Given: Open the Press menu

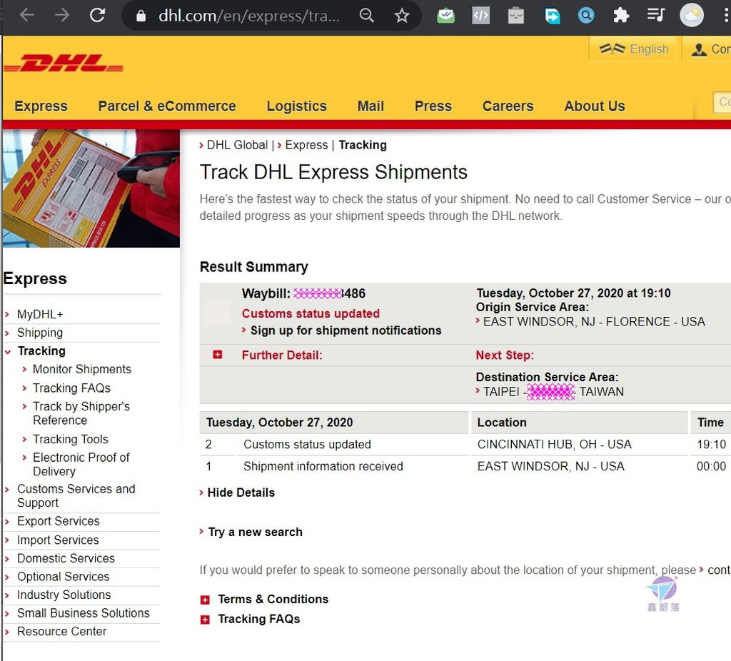Looking at the screenshot, I should 433,106.
